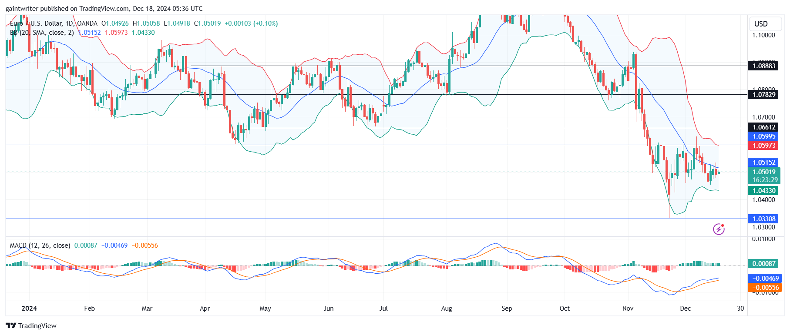
Task: Click the Oct label on time axis
Action: 565,308
